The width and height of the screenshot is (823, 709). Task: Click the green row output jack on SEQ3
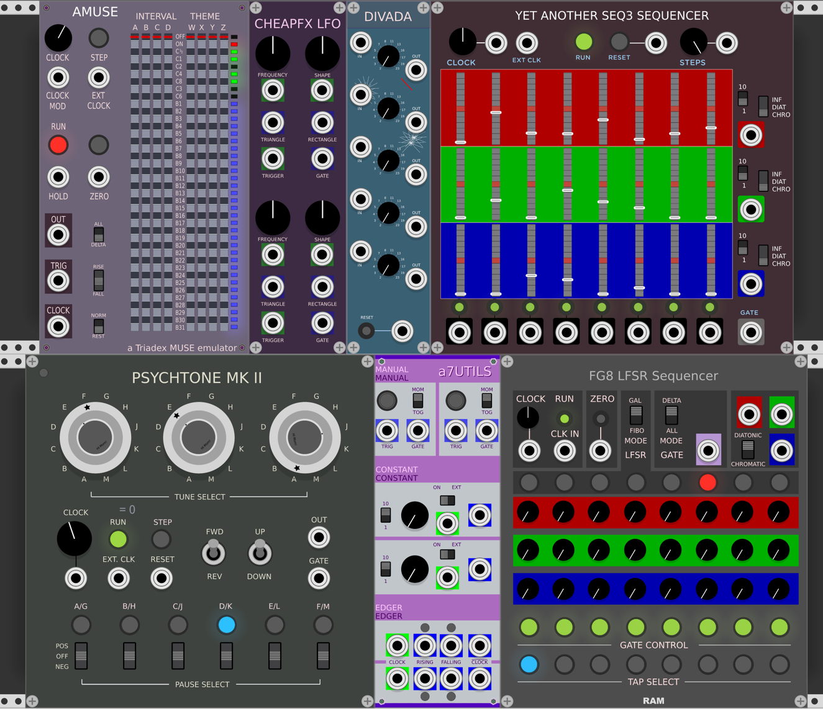(x=751, y=209)
